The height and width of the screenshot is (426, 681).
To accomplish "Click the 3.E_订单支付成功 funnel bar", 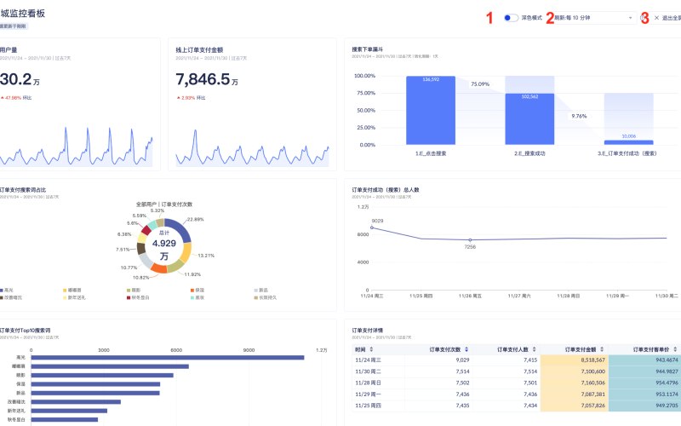I will [628, 142].
